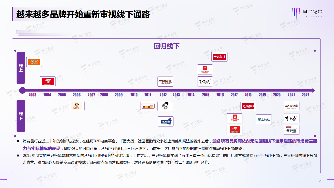Click the Taobao logo
The width and height of the screenshot is (334, 188).
coord(34,62)
